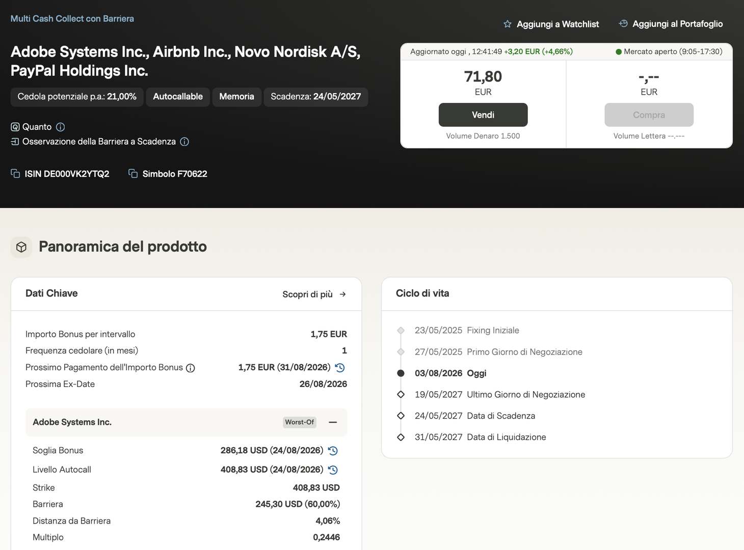Select the Primo Giorno di Negoziazione marker
This screenshot has height=550, width=744.
pyautogui.click(x=401, y=352)
